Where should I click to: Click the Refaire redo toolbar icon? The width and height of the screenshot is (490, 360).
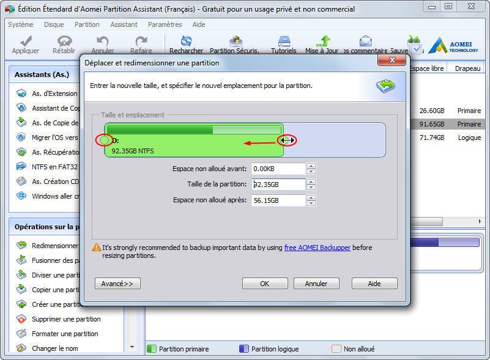coord(141,40)
